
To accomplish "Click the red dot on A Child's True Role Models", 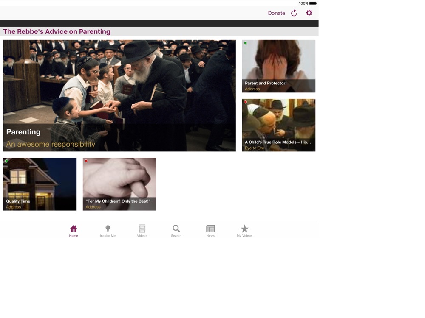I will point(246,102).
